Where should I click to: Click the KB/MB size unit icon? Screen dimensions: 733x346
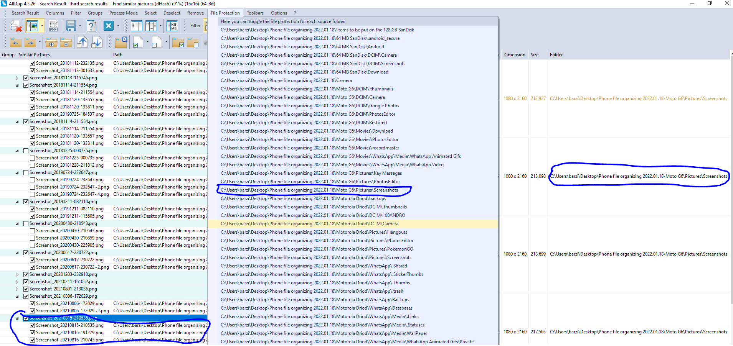tap(172, 26)
